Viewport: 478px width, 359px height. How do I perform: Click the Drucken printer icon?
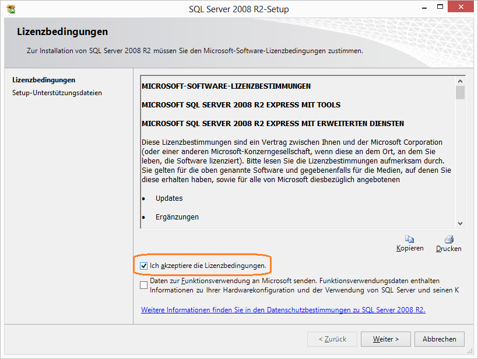(x=449, y=239)
